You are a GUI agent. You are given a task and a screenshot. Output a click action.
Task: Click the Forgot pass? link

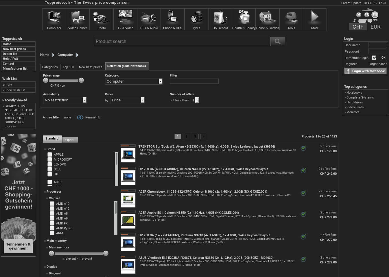(377, 64)
